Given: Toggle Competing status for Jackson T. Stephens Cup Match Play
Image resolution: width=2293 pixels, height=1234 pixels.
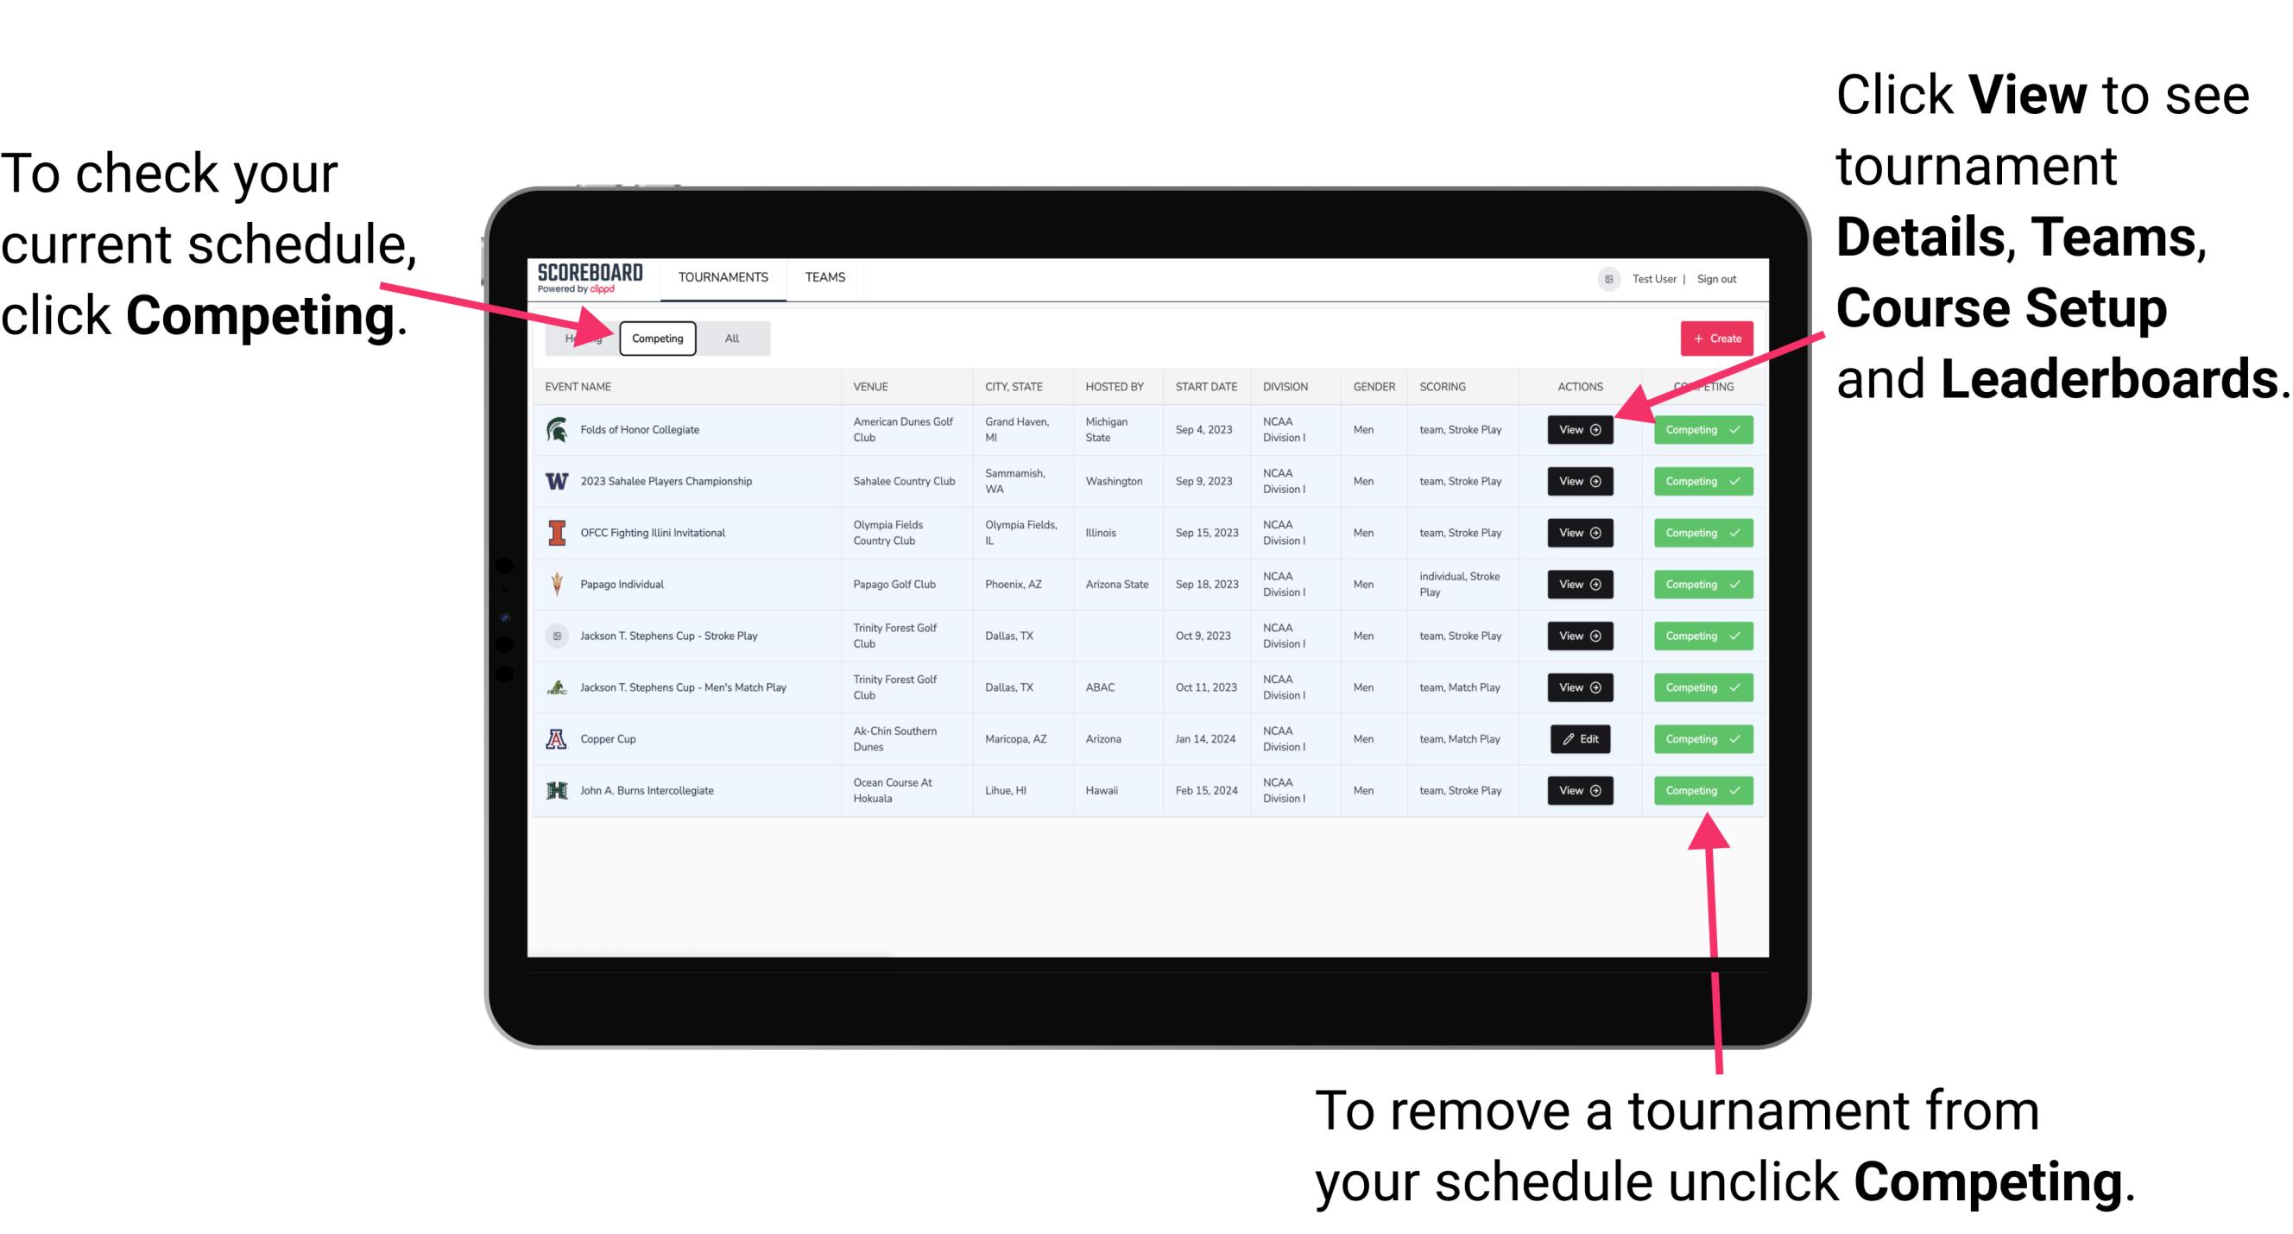Looking at the screenshot, I should (1697, 687).
